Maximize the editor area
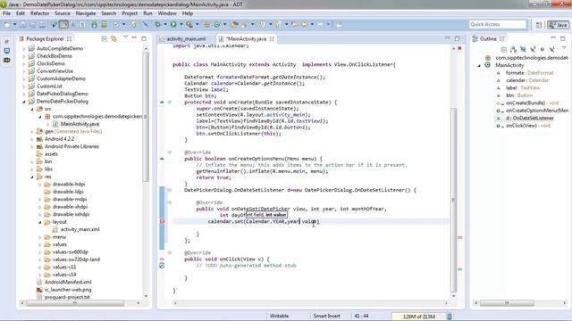 (457, 38)
